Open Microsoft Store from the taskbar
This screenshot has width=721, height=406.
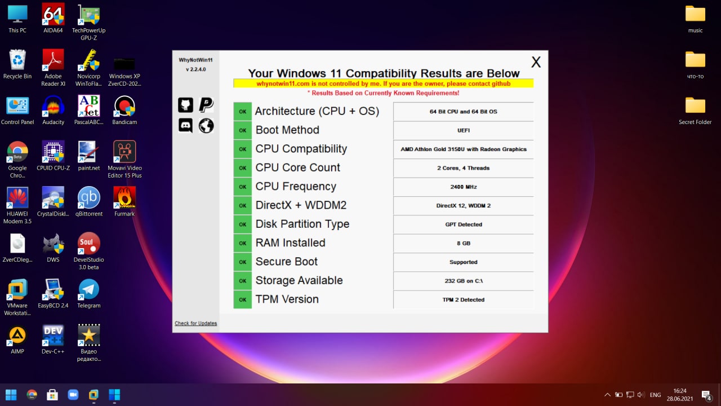[x=52, y=395]
